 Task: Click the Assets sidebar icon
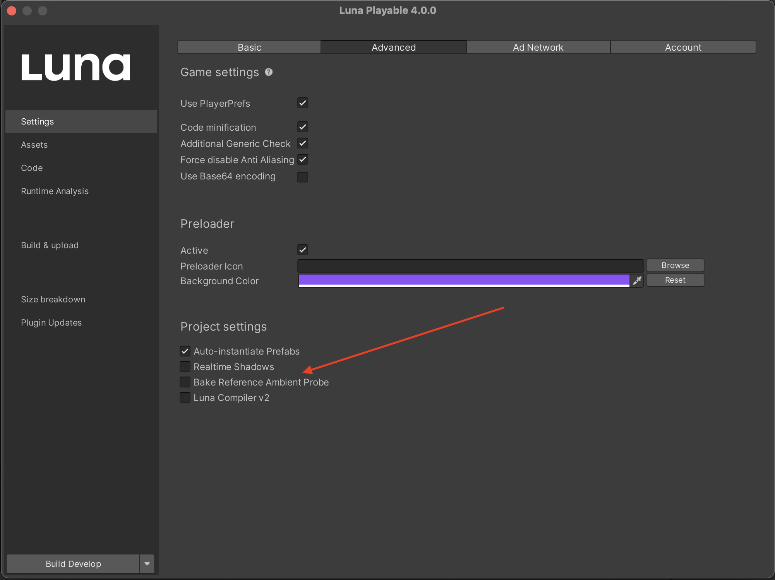(x=35, y=144)
